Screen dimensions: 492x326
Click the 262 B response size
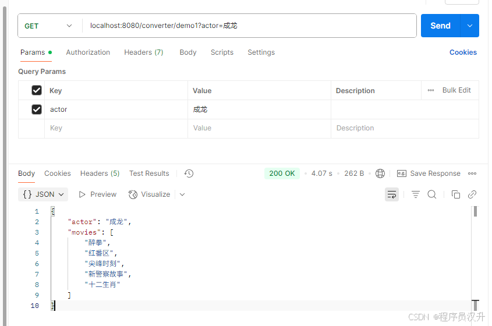pyautogui.click(x=354, y=173)
